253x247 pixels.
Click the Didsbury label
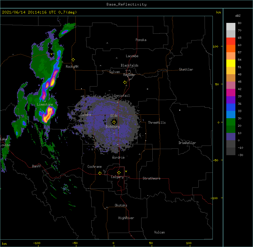pos(113,126)
